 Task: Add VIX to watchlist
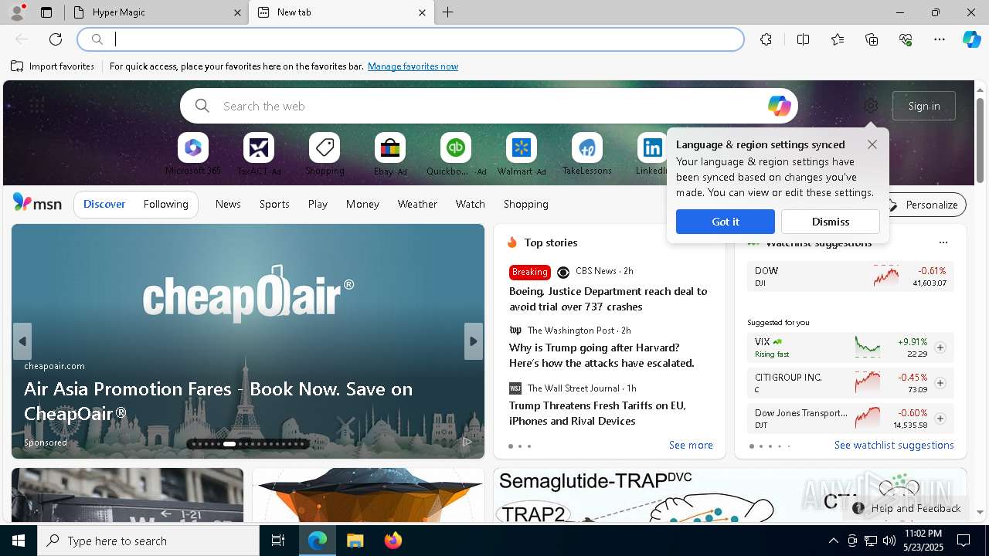(940, 347)
